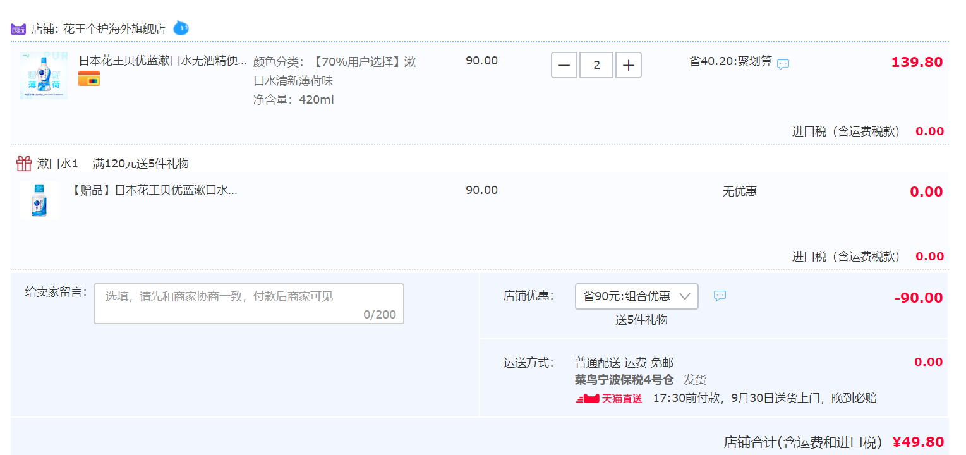Click the 139.80 product subtotal
Image resolution: width=966 pixels, height=455 pixels.
tap(917, 62)
